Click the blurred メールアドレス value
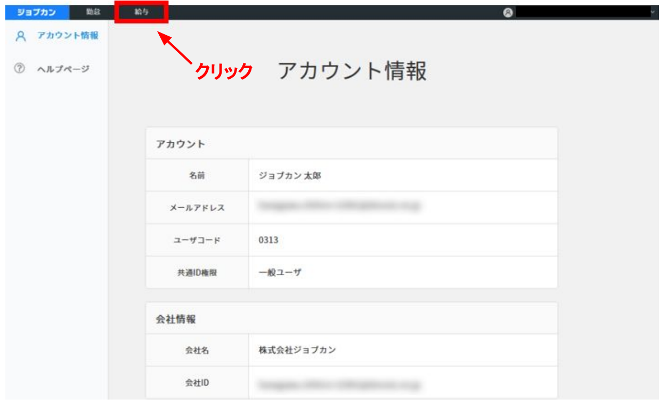 (339, 207)
